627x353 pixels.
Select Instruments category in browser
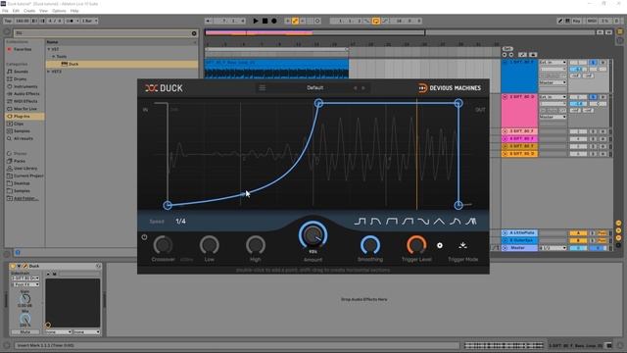coord(25,86)
